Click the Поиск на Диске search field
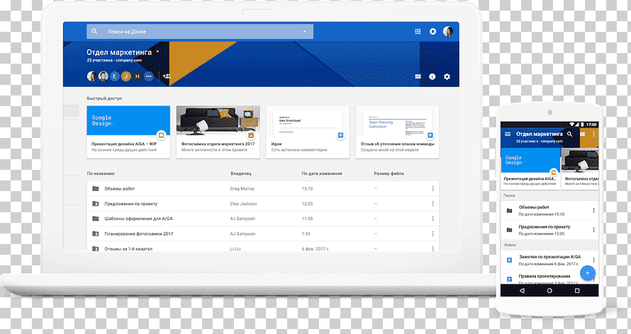 click(200, 31)
